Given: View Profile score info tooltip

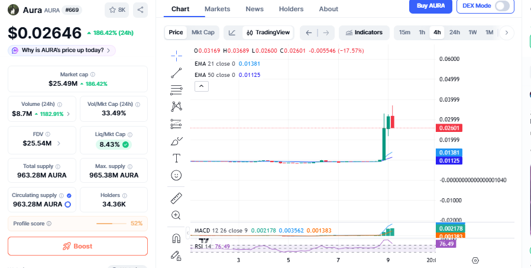Looking at the screenshot, I should click(48, 224).
